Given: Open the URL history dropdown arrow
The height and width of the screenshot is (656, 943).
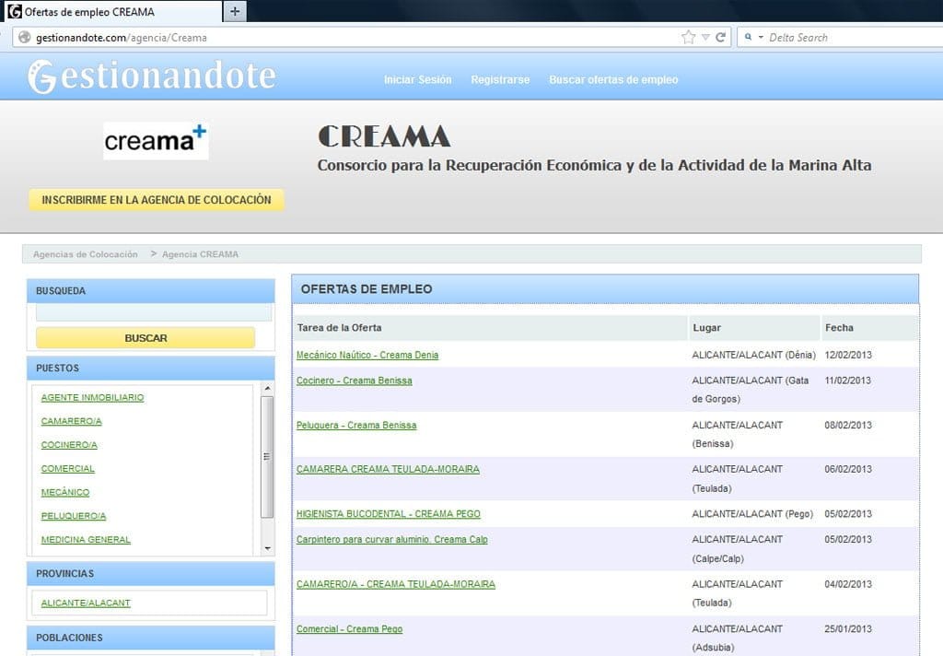Looking at the screenshot, I should [705, 38].
